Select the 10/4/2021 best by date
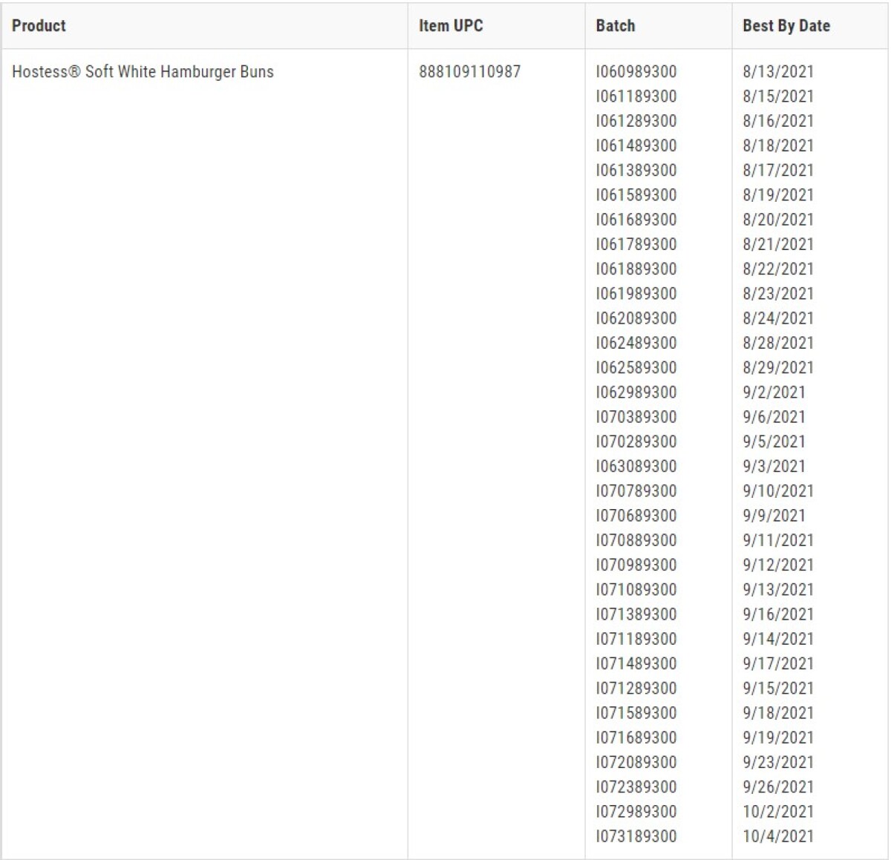This screenshot has height=860, width=891. pos(778,836)
